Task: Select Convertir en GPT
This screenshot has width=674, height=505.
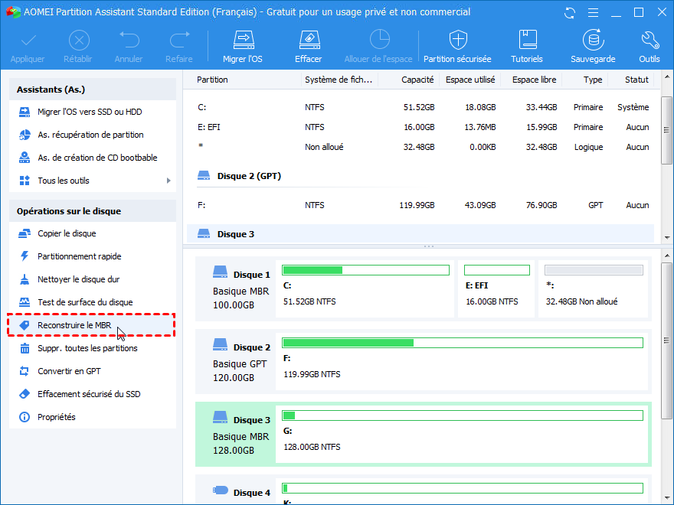Action: [x=93, y=371]
